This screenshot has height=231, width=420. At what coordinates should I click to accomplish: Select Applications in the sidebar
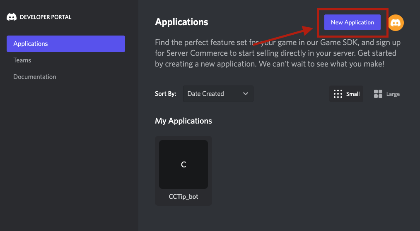pos(65,44)
